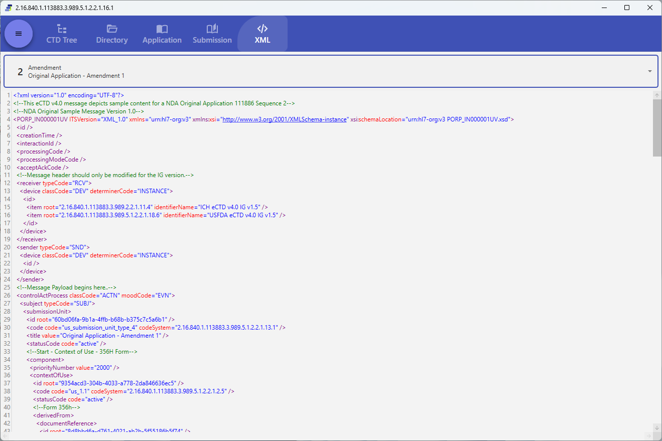Click the item line with 'ICH eCTD v4.0 IG v1.5'
This screenshot has width=662, height=441.
coord(147,207)
